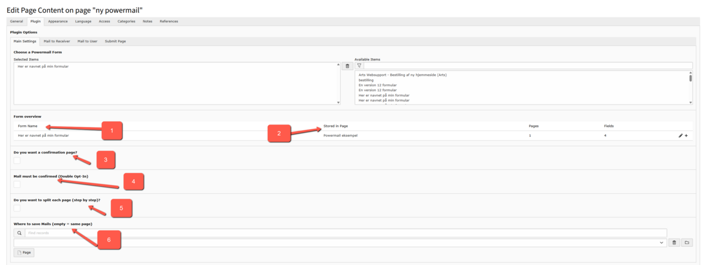Open the Submit Page sub-tab
Screen dimensions: 705x265
tap(115, 41)
